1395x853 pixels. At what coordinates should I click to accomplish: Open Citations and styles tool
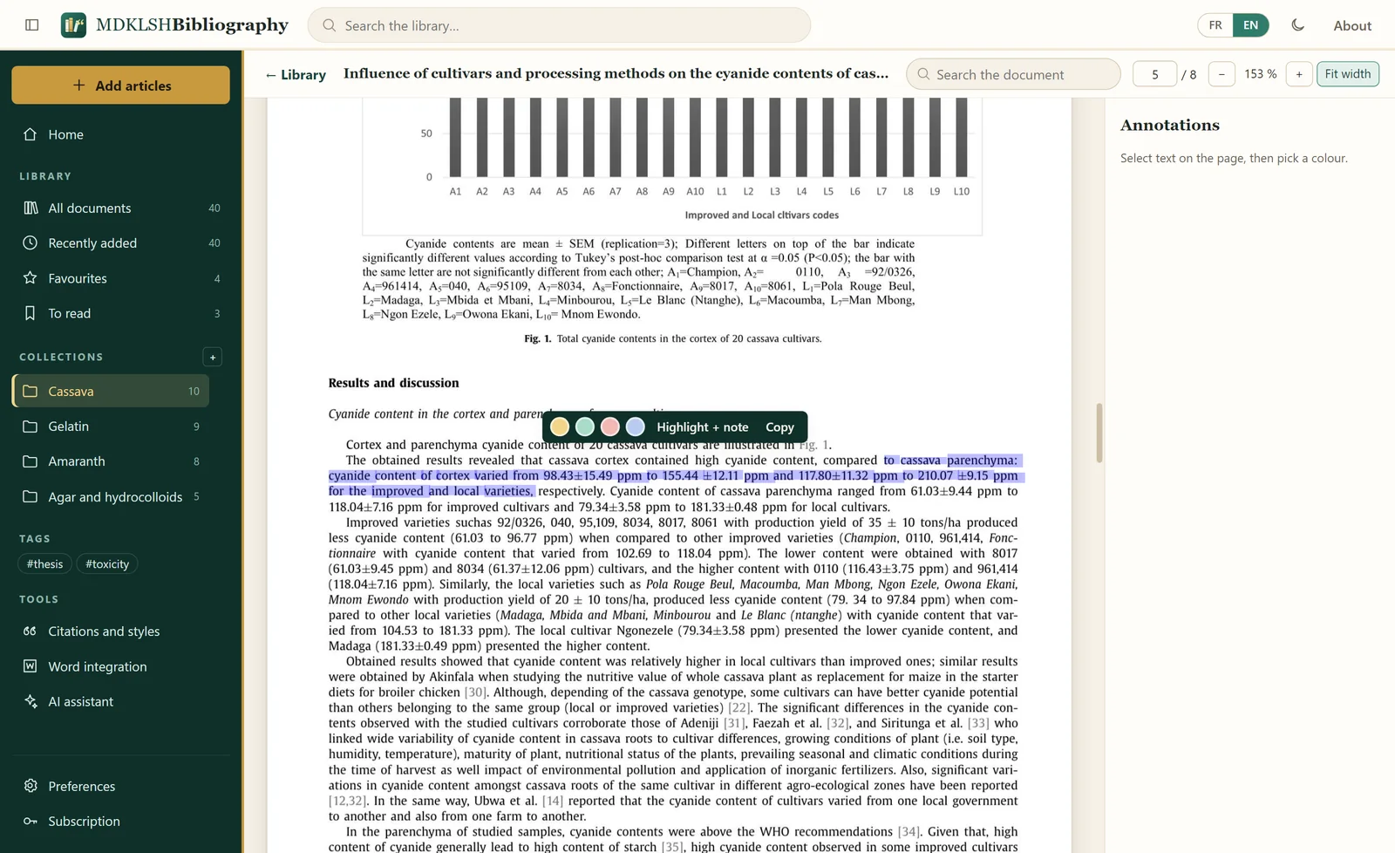tap(121, 631)
